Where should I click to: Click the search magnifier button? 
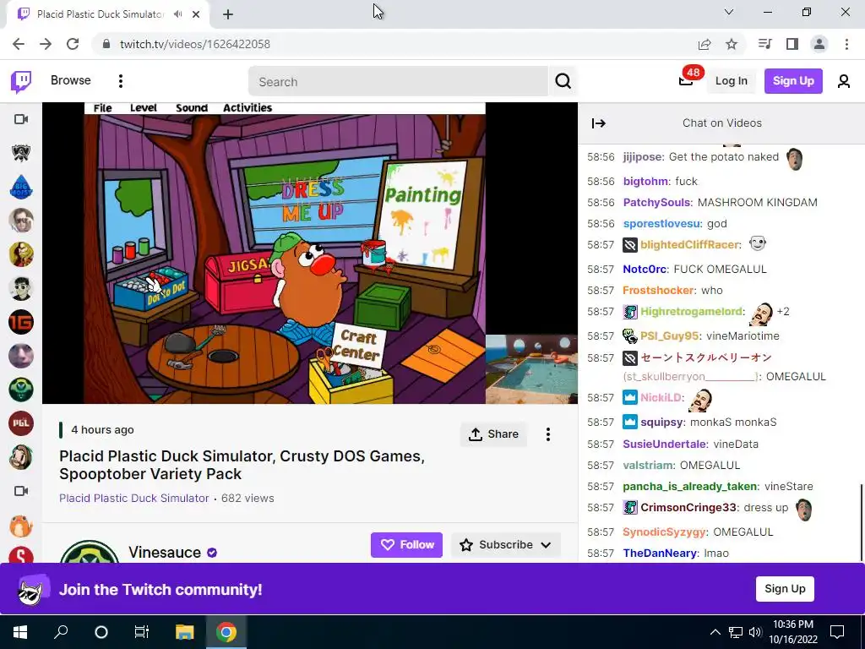[563, 81]
